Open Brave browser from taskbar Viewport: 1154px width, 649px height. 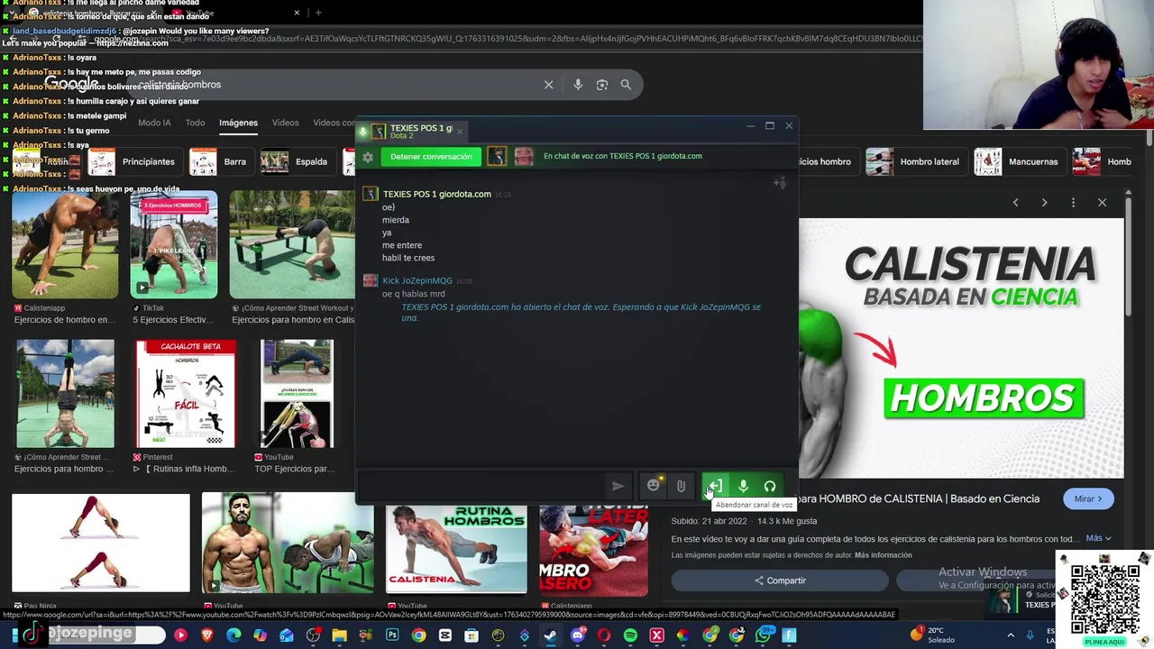pos(207,635)
